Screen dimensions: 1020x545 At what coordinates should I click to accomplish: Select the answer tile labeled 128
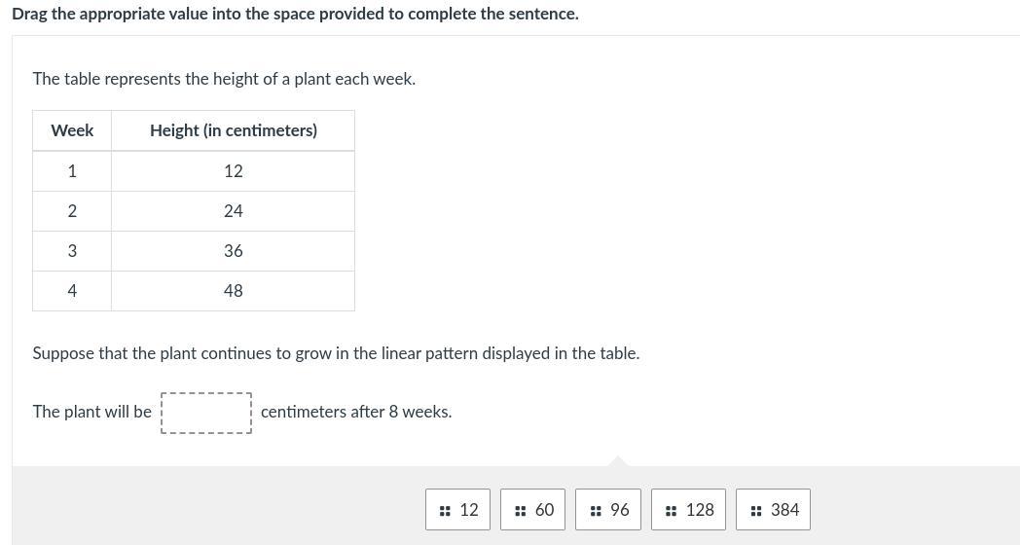689,510
